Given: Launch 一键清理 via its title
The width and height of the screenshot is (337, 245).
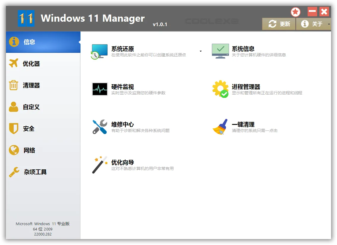Looking at the screenshot, I should click(243, 124).
